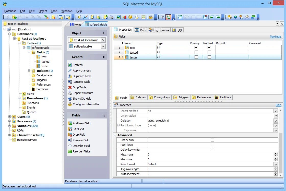Click the visual query builder ruler icon
Viewport: 286px width, 191px height.
85,17
